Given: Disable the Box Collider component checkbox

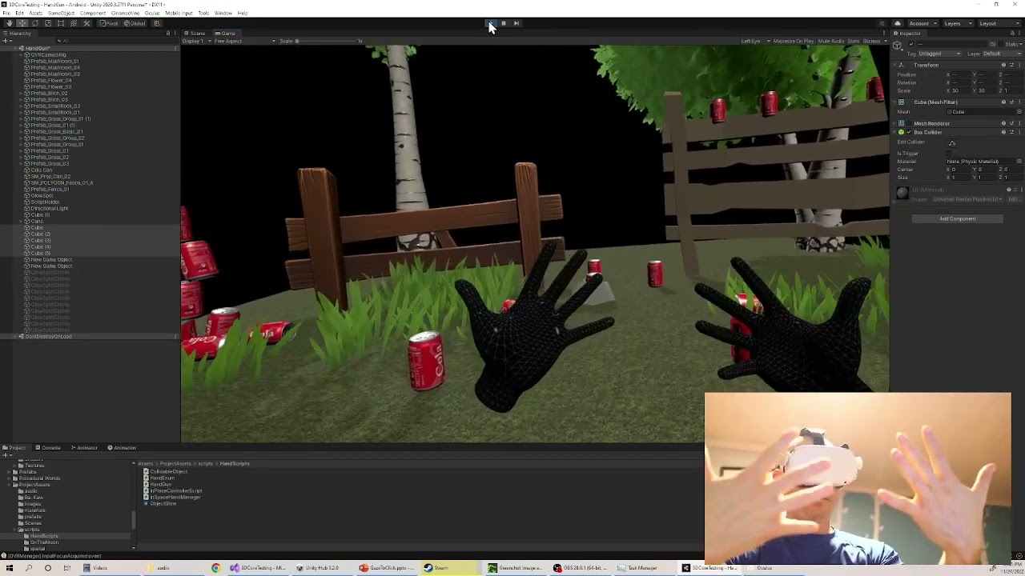Looking at the screenshot, I should pyautogui.click(x=910, y=132).
